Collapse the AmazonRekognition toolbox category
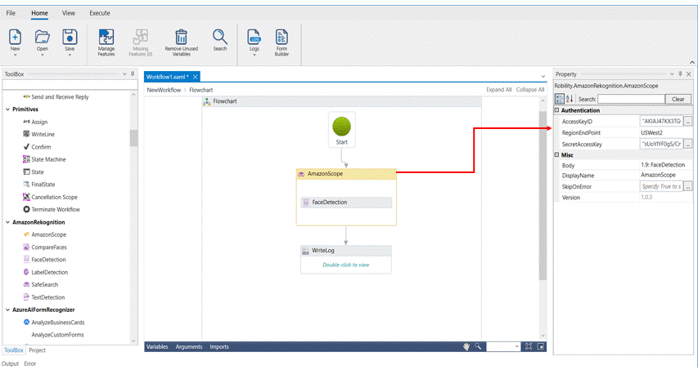The width and height of the screenshot is (698, 392). coord(8,222)
